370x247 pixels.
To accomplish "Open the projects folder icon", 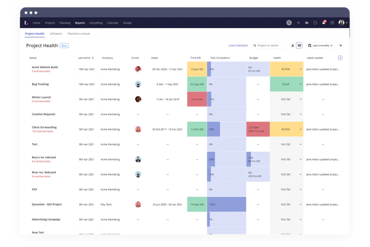I will pyautogui.click(x=307, y=23).
